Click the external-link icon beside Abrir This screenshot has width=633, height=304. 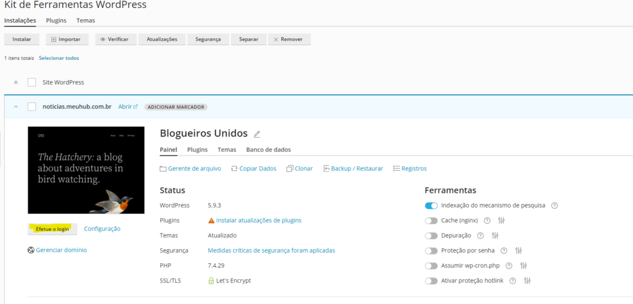pos(135,107)
